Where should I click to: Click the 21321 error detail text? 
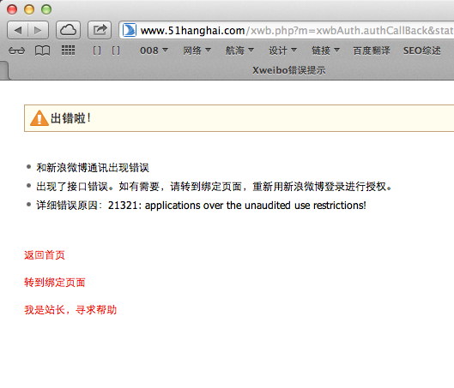237,206
